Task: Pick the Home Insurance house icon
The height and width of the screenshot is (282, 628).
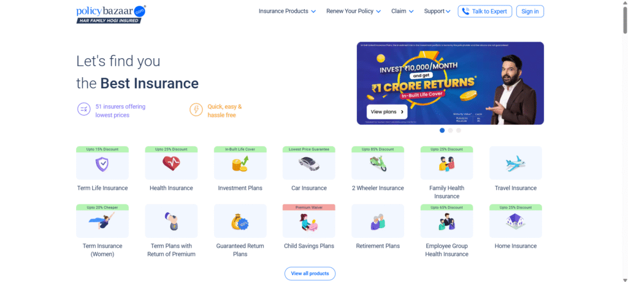Action: pos(515,222)
